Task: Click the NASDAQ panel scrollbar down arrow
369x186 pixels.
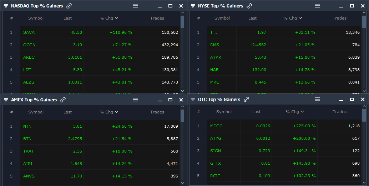Action: [x=182, y=91]
